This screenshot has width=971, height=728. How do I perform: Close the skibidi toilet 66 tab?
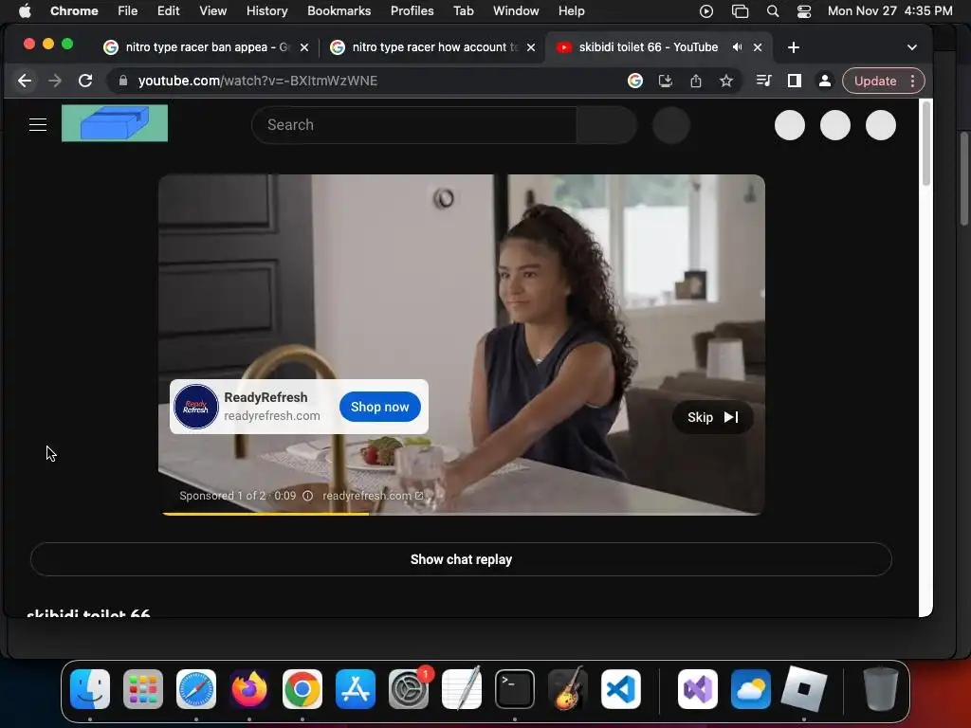click(758, 47)
